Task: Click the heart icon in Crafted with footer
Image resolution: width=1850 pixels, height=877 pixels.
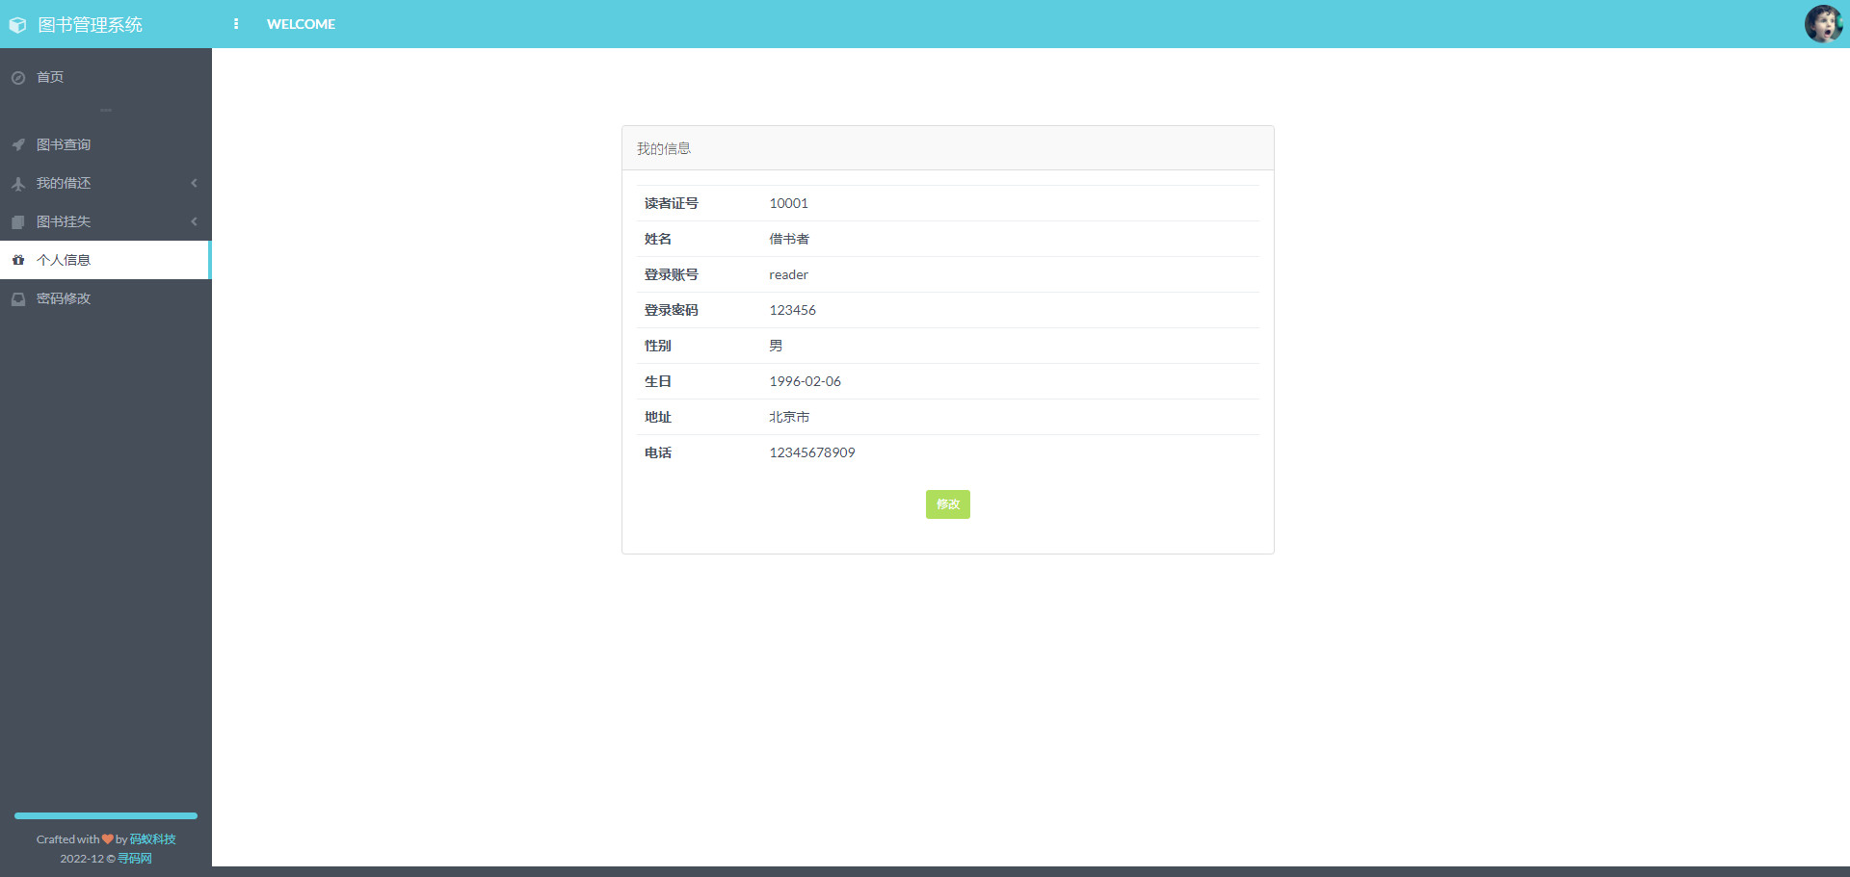Action: click(x=108, y=839)
